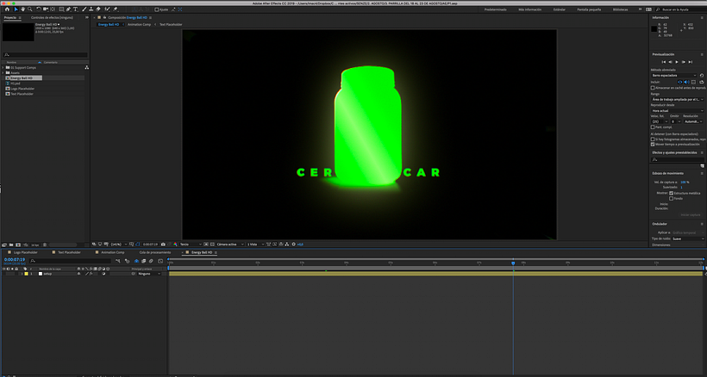Click the current-time indicator in the timeline

pos(513,263)
